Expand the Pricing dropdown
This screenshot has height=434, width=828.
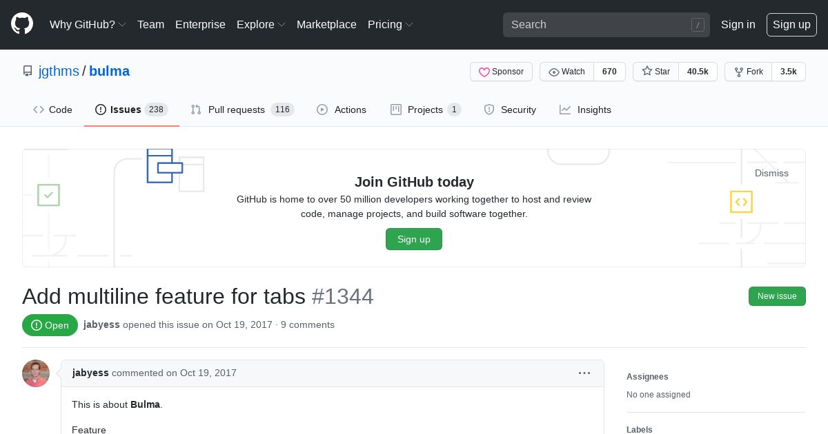(x=391, y=24)
